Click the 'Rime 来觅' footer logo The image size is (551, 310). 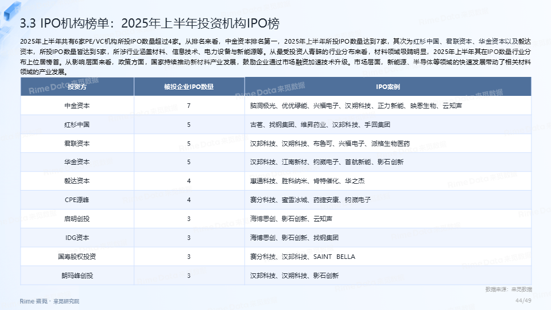click(33, 301)
